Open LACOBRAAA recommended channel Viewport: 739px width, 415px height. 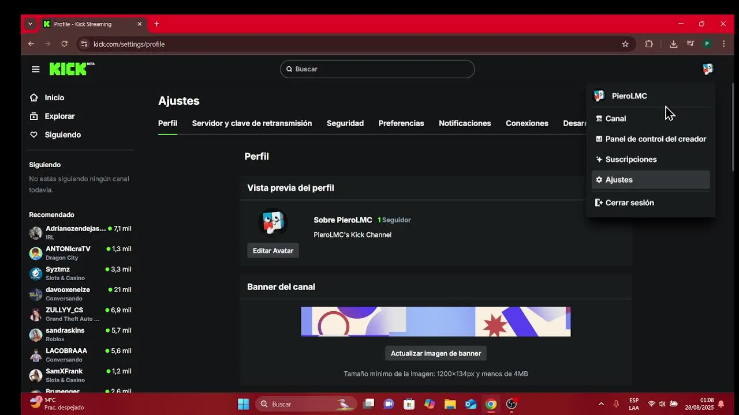pyautogui.click(x=81, y=355)
